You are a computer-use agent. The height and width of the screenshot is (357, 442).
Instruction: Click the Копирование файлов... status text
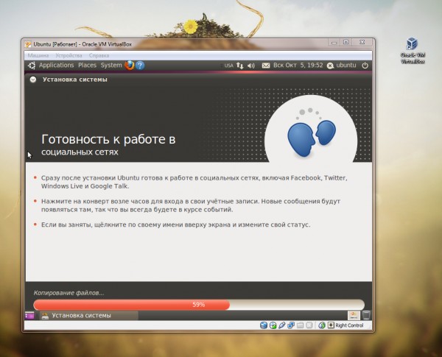[x=69, y=293]
